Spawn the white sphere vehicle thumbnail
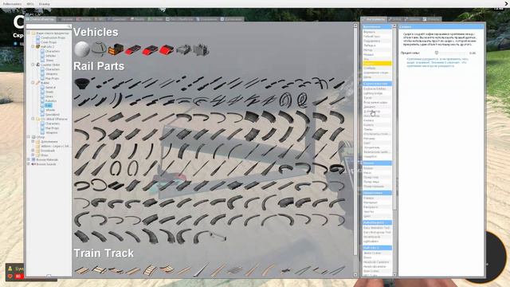This screenshot has width=510, height=287. pos(81,49)
